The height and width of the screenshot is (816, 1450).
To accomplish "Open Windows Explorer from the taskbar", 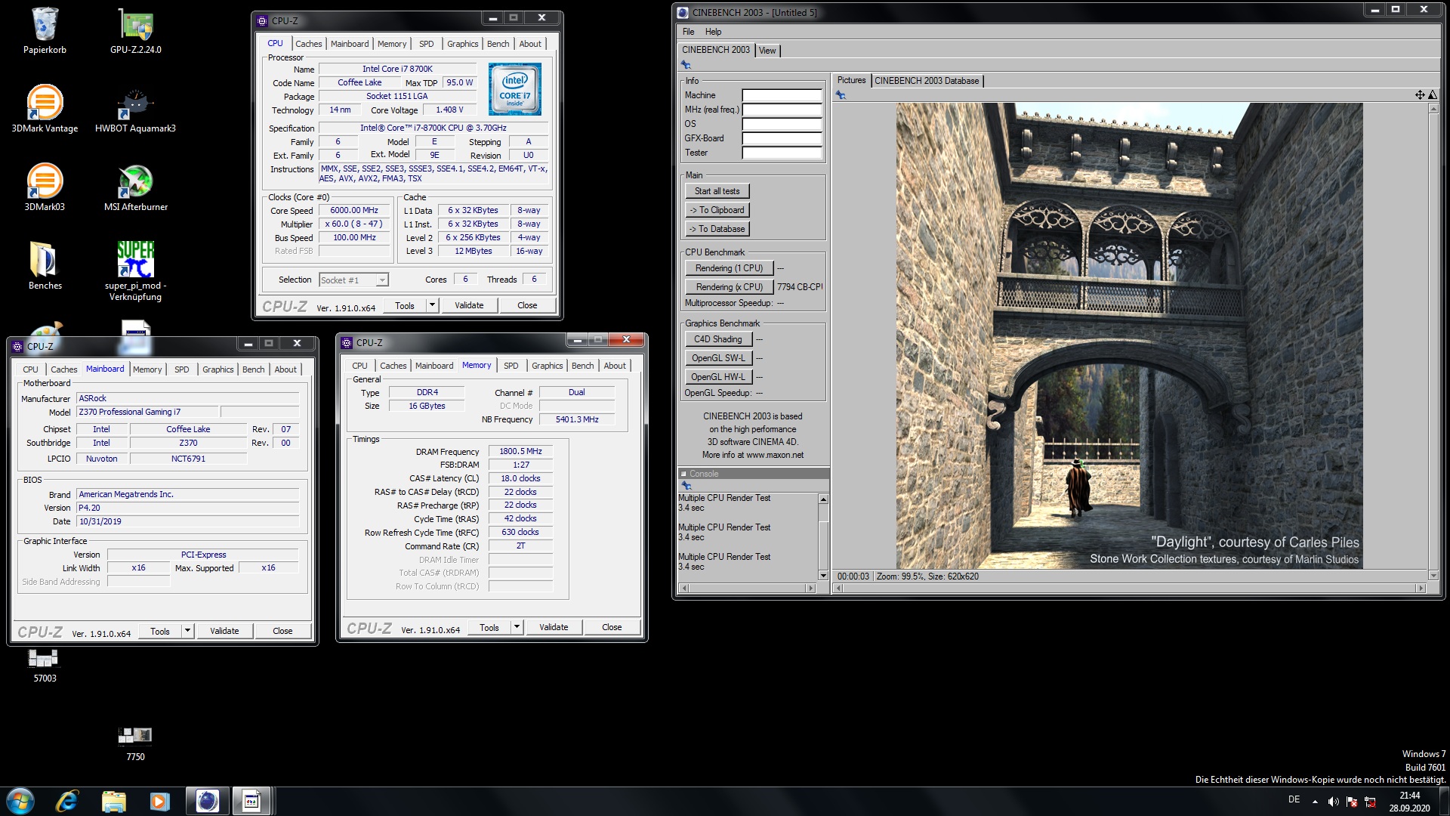I will tap(113, 801).
